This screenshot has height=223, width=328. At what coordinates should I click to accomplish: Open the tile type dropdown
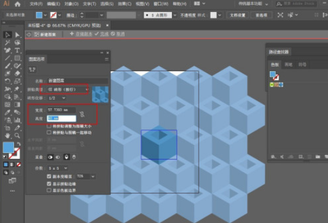tap(68, 89)
